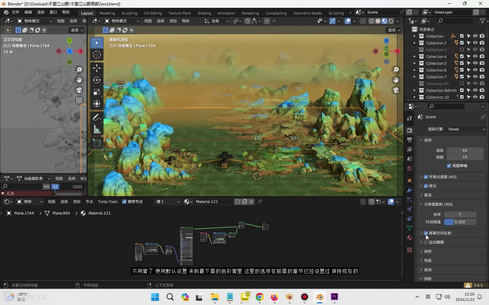Click the SSS 采样 field showing 7
The width and height of the screenshot is (489, 305).
pos(460,215)
